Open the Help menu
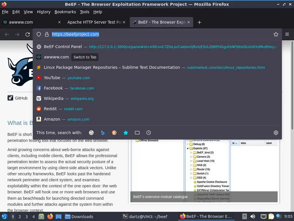The height and width of the screenshot is (221, 294). pos(98,12)
